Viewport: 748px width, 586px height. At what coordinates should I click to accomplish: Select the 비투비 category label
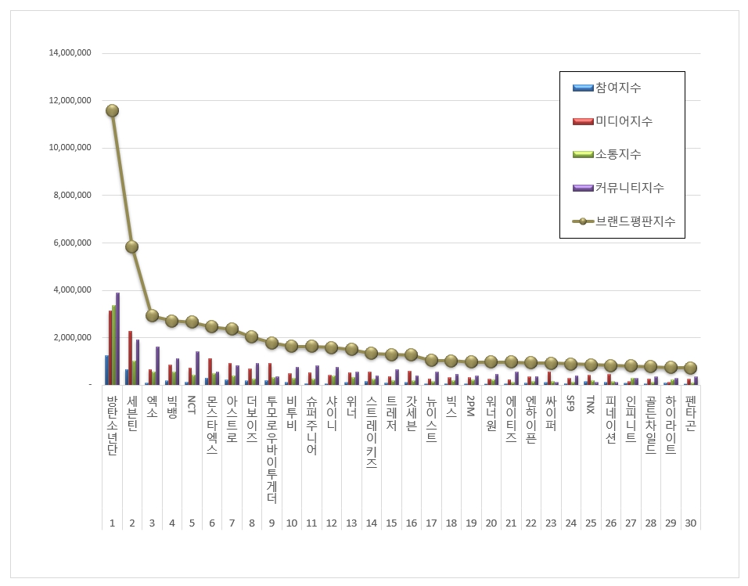[292, 413]
